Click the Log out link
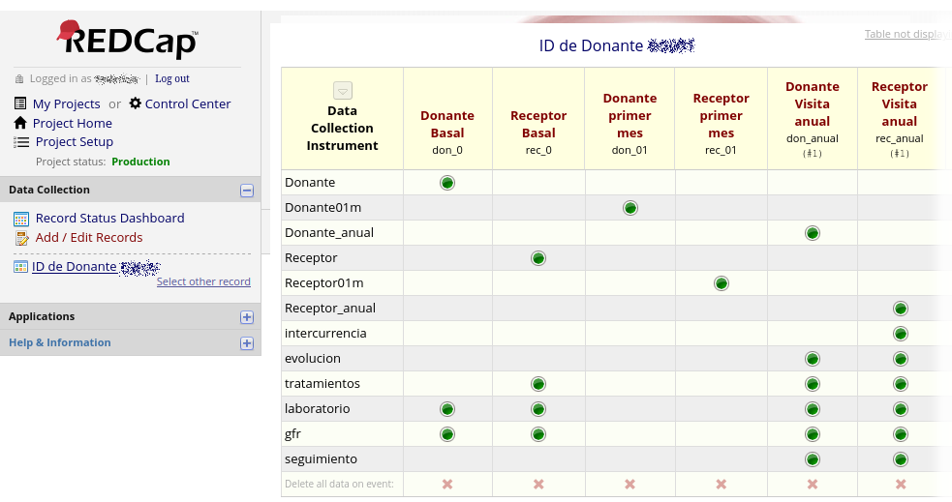This screenshot has width=952, height=502. tap(172, 78)
